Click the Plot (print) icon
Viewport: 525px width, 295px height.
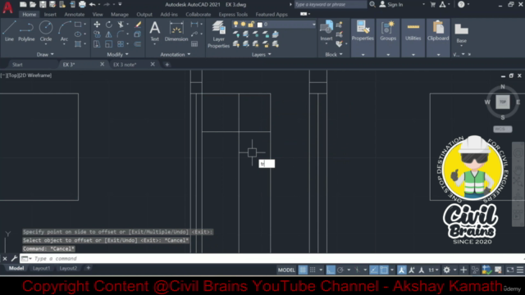coord(82,4)
